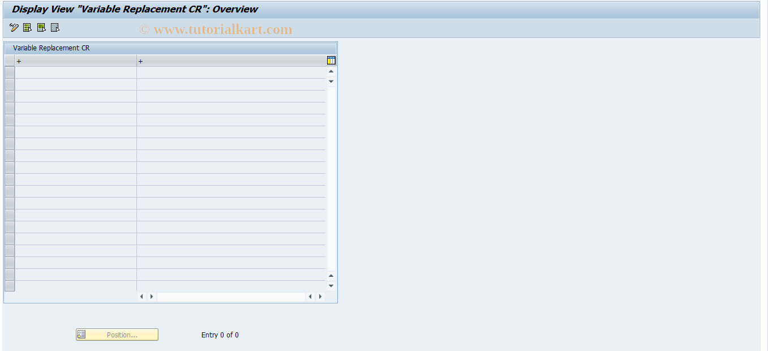The image size is (768, 351).
Task: Click the Select Block toolbar icon
Action: coord(41,27)
